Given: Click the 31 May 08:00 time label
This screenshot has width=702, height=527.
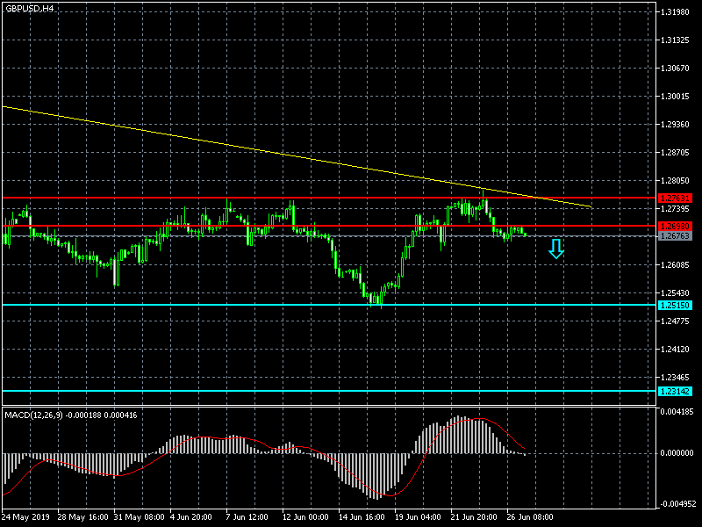Looking at the screenshot, I should click(140, 517).
